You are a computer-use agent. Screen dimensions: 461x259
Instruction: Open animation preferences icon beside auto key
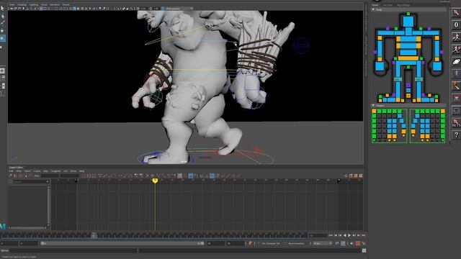[363, 243]
